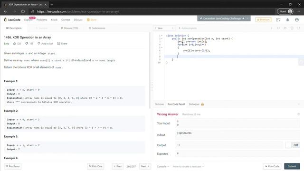This screenshot has width=304, height=171.
Task: Open a new browser tab
Action: 52,4
